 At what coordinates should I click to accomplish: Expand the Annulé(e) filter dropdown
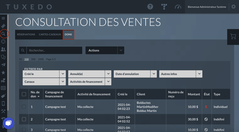coord(90,74)
